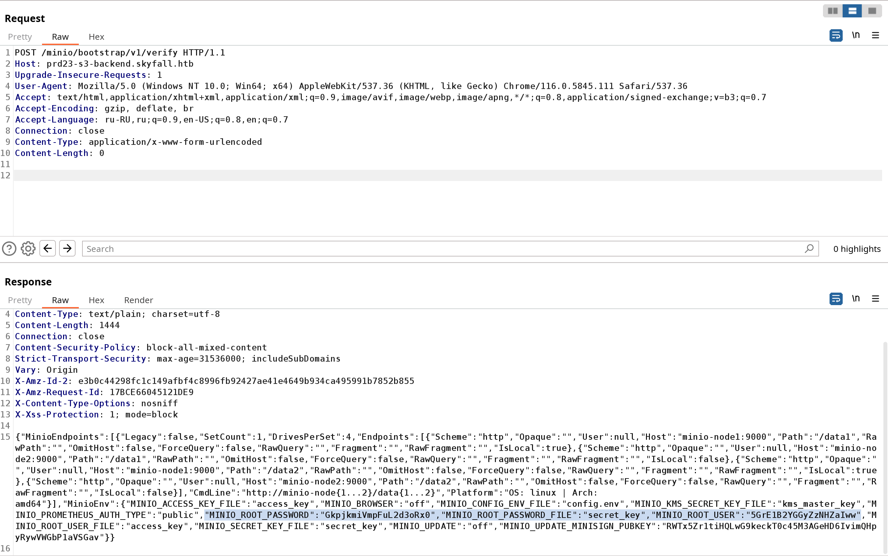Switch to side-by-side layout view

click(x=833, y=11)
